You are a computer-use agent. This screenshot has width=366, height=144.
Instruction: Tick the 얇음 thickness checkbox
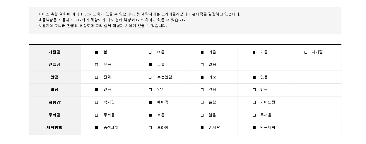202,115
